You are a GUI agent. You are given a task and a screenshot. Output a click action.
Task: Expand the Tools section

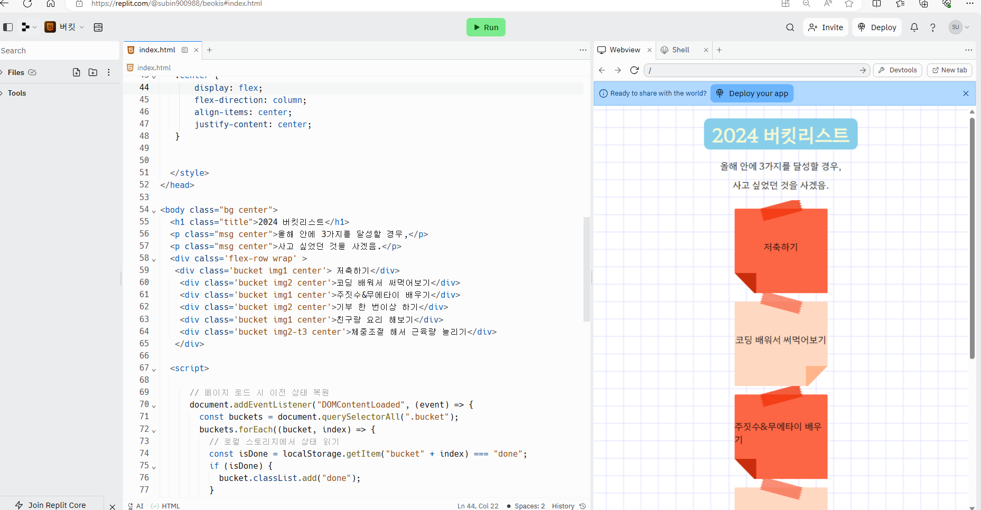17,93
